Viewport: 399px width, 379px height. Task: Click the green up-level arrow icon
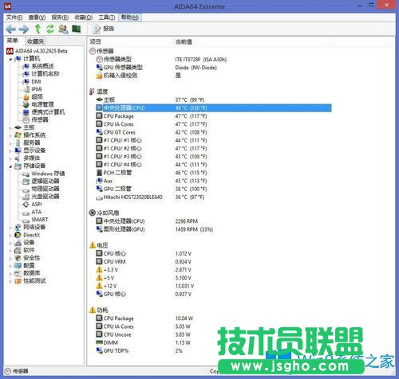pyautogui.click(x=38, y=29)
